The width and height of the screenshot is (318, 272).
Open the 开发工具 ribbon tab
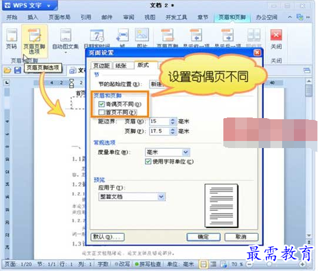click(176, 17)
